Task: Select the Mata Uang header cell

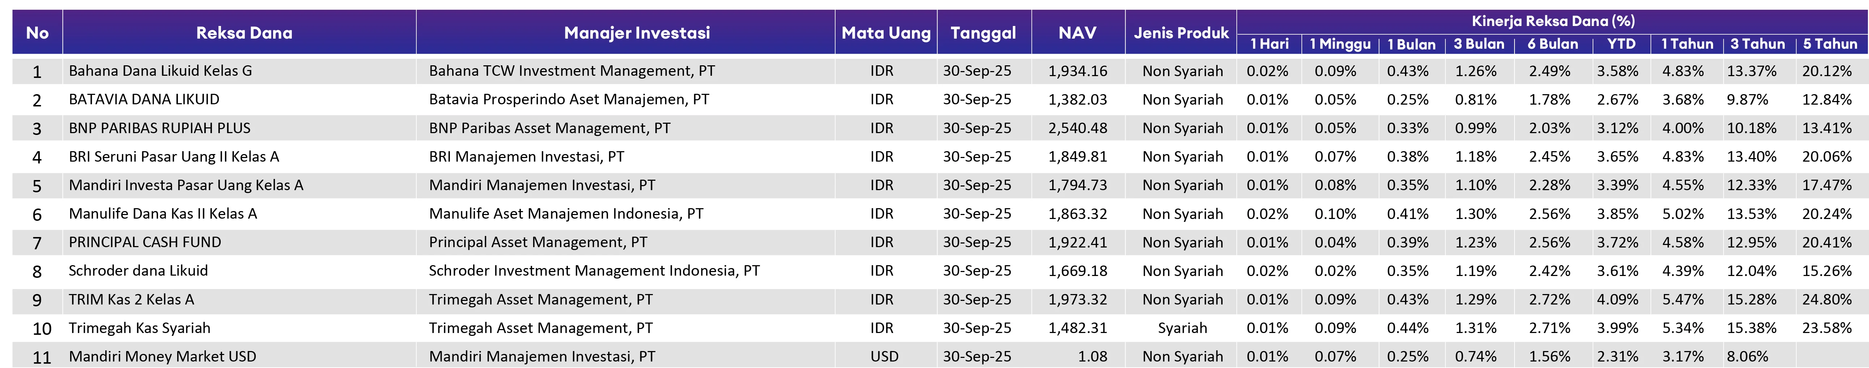Action: (x=885, y=33)
